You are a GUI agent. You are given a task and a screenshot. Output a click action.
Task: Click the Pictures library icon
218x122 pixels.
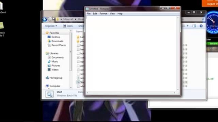(49, 65)
